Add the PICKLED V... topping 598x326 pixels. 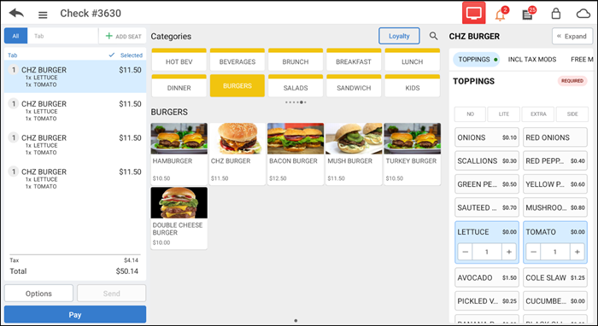(487, 301)
